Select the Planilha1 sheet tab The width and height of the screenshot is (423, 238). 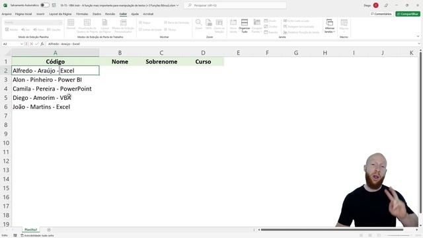[x=31, y=229]
